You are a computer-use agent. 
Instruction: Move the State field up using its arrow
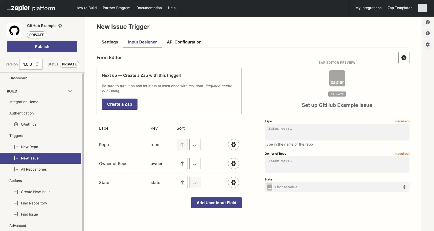[x=182, y=182]
